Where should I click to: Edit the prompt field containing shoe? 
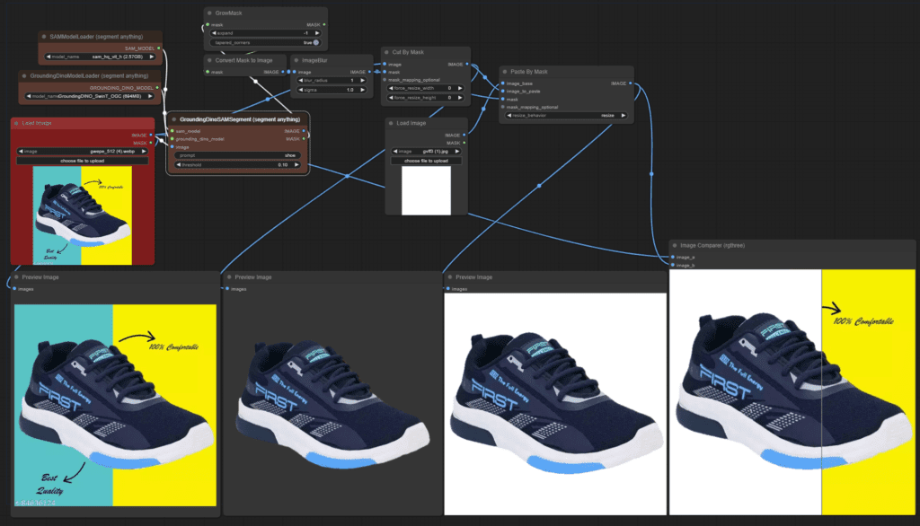[x=237, y=155]
